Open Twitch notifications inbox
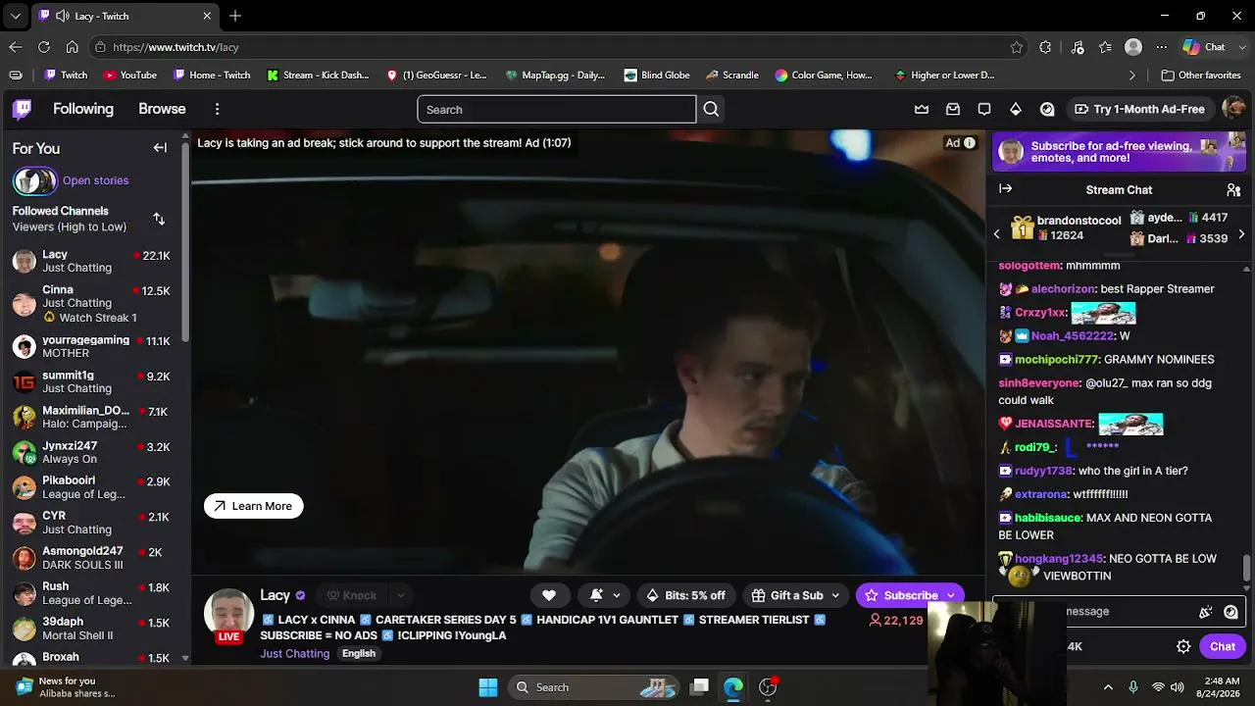Viewport: 1255px width, 706px height. point(953,109)
